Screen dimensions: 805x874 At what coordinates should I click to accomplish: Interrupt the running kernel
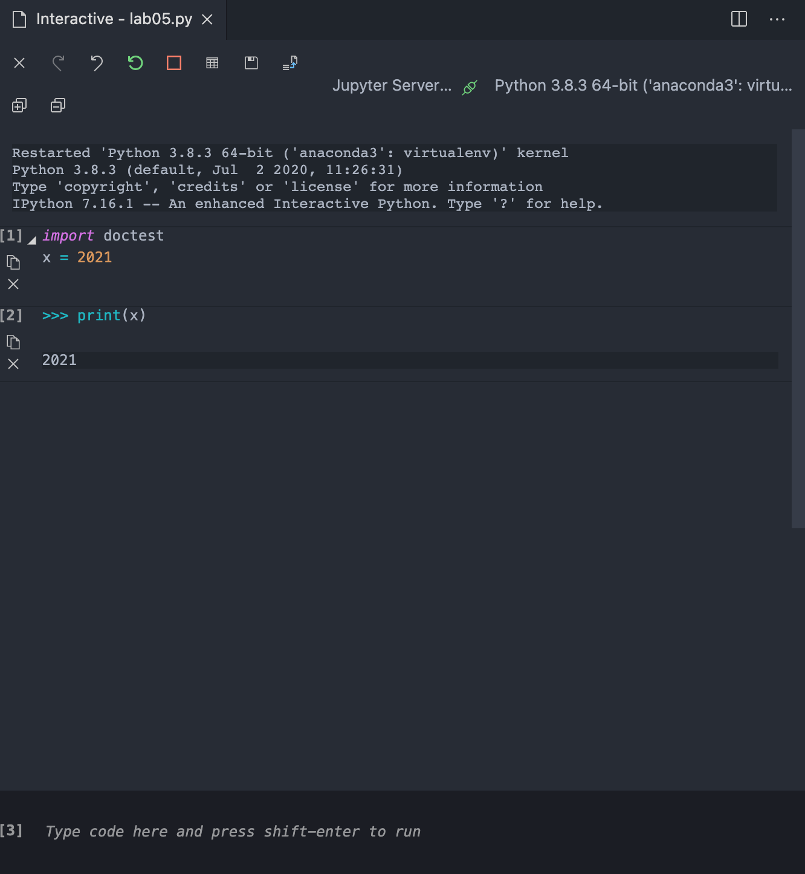(173, 63)
